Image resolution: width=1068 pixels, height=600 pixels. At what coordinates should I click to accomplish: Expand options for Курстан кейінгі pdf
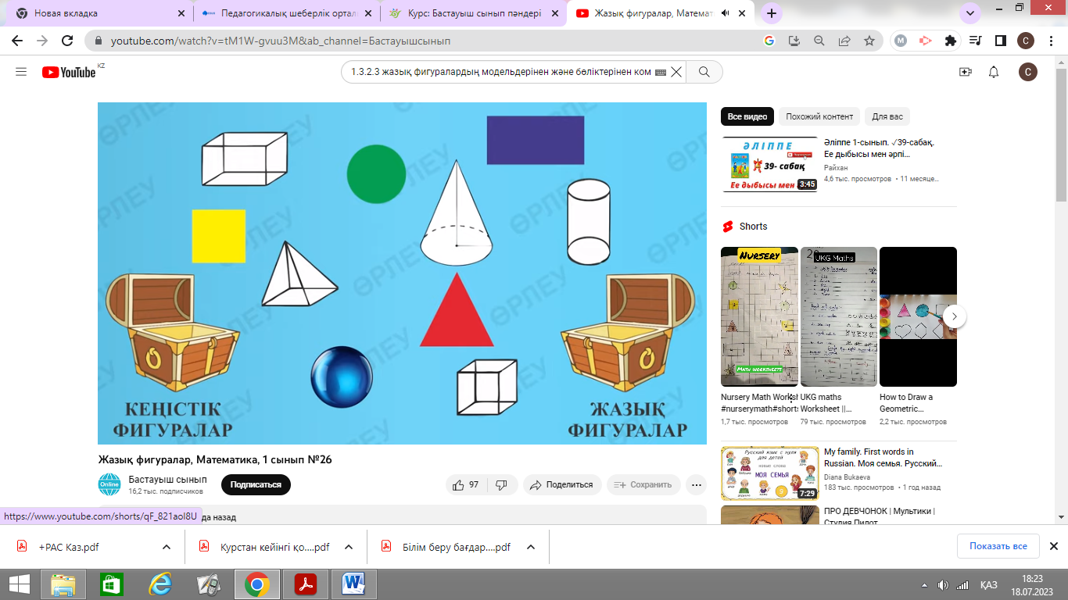pyautogui.click(x=349, y=547)
